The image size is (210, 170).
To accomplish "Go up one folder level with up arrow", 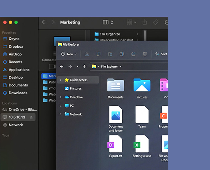I will (x=85, y=67).
